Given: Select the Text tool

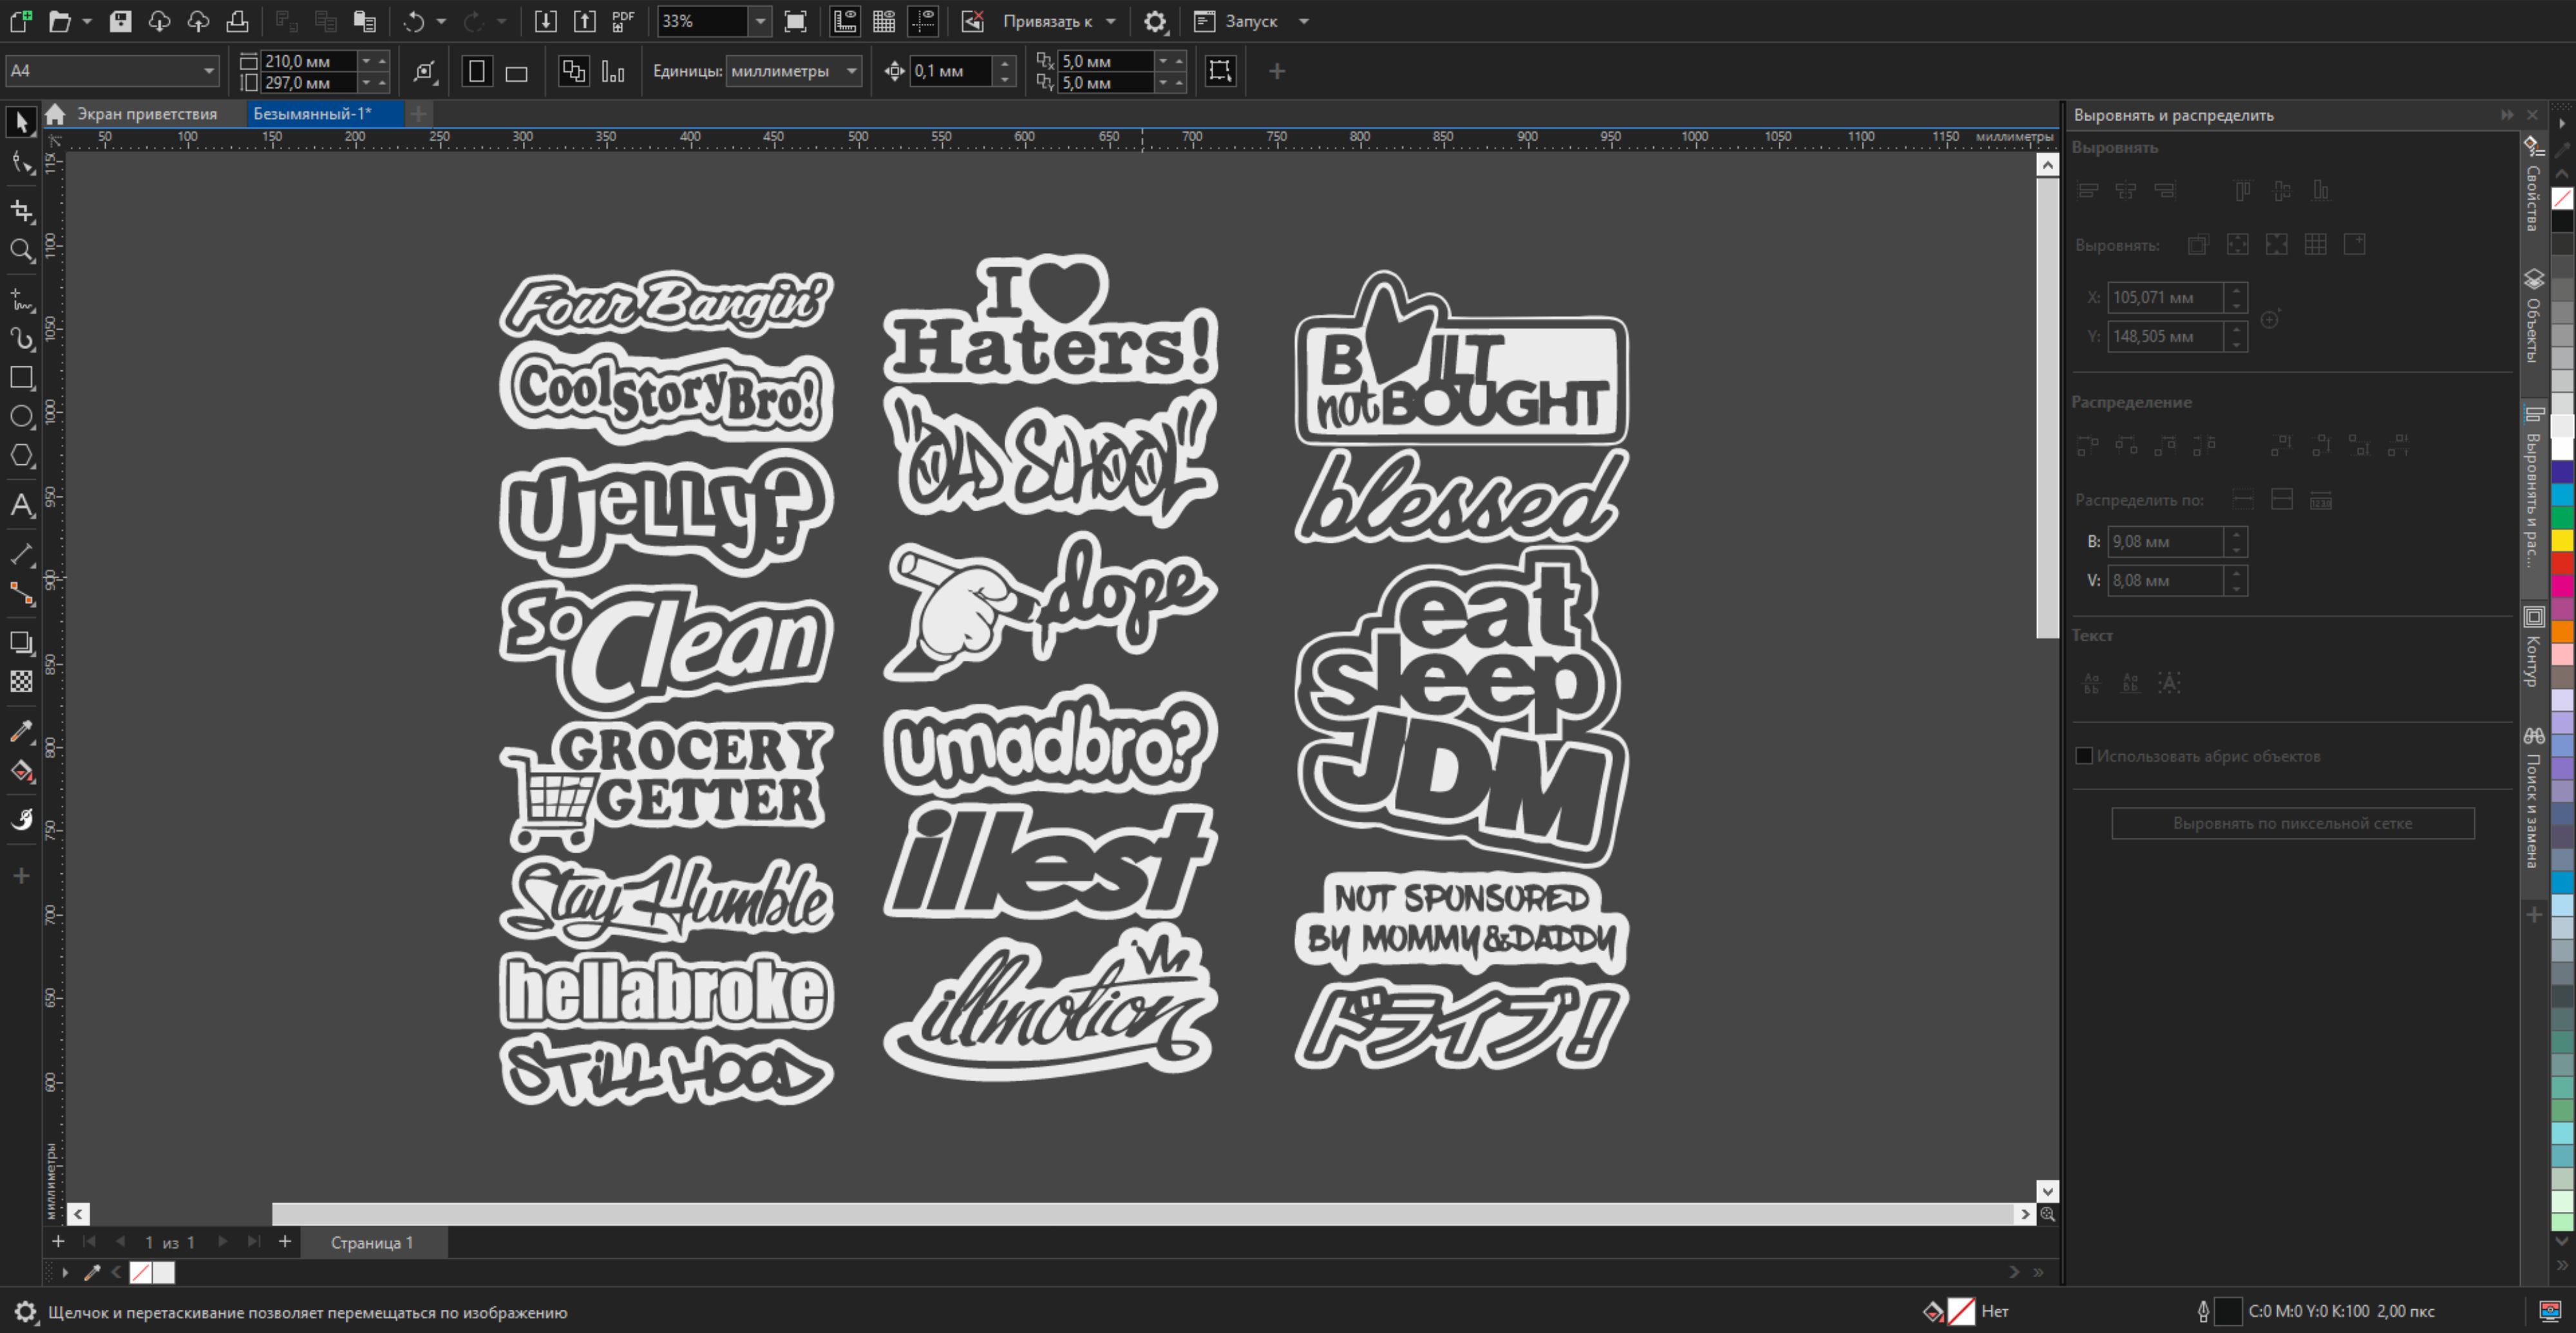Looking at the screenshot, I should pyautogui.click(x=21, y=505).
